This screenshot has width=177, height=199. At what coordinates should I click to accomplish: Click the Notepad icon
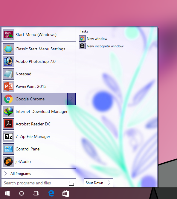tap(8, 74)
